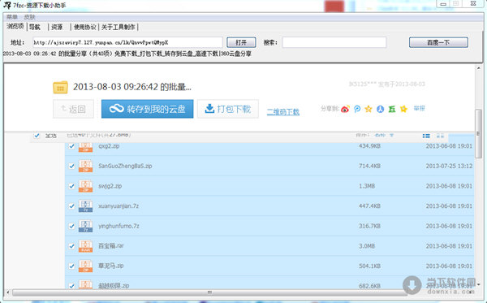The height and width of the screenshot is (303, 487).
Task: Click the 返回 back button
Action: [x=73, y=109]
